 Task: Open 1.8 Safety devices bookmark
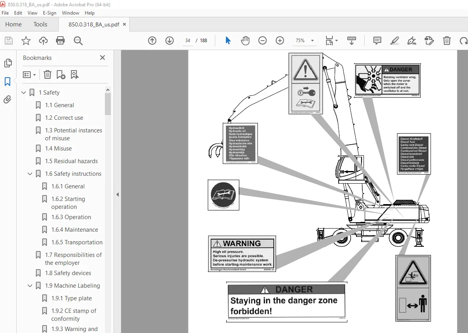(68, 273)
